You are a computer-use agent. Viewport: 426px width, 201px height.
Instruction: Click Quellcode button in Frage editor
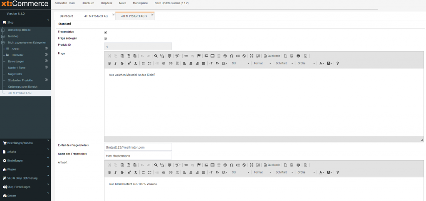pos(272,56)
